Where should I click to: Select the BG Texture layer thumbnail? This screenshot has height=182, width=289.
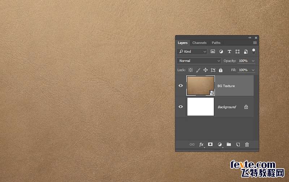coord(200,86)
